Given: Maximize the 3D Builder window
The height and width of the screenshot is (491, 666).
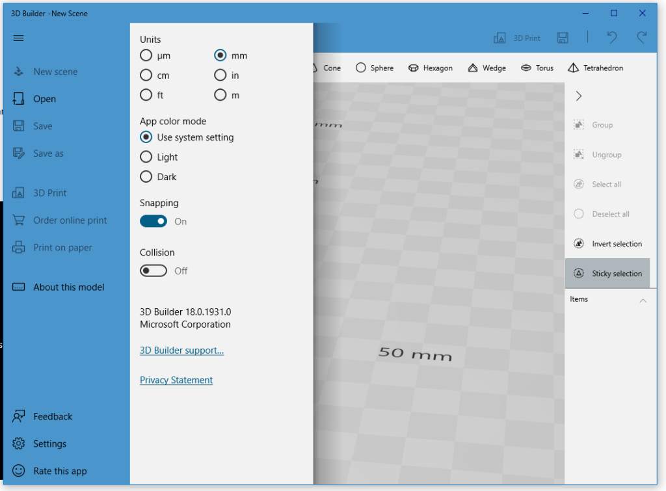Looking at the screenshot, I should click(614, 13).
